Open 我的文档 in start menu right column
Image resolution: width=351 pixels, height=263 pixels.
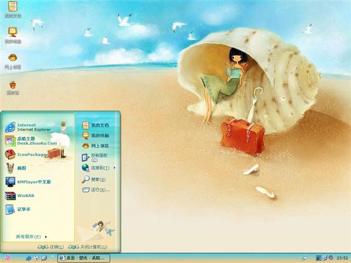coord(95,125)
